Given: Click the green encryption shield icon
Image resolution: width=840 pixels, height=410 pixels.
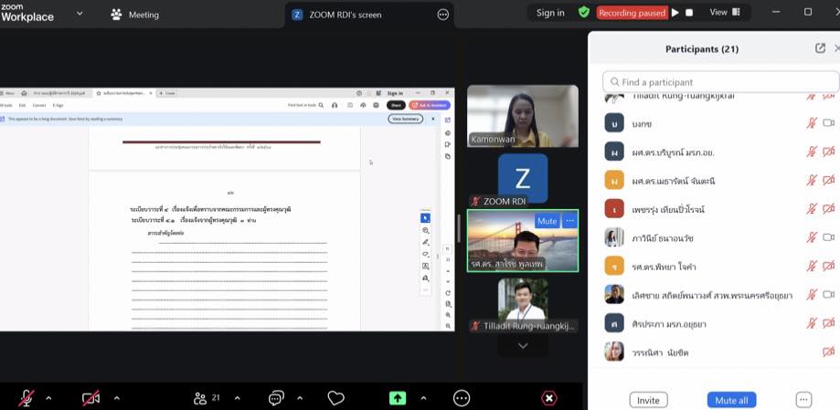Looking at the screenshot, I should 583,13.
